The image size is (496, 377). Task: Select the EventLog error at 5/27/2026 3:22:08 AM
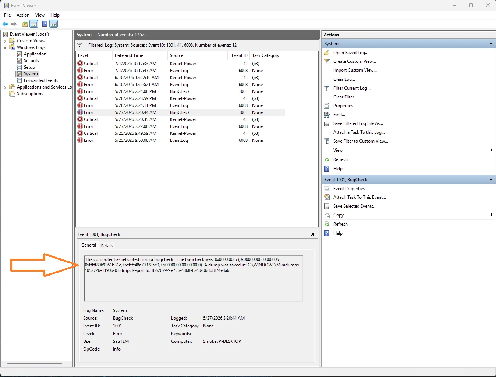pos(180,126)
